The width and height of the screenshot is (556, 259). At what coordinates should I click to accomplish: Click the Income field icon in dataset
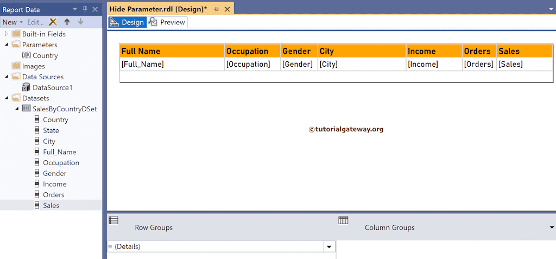click(36, 184)
